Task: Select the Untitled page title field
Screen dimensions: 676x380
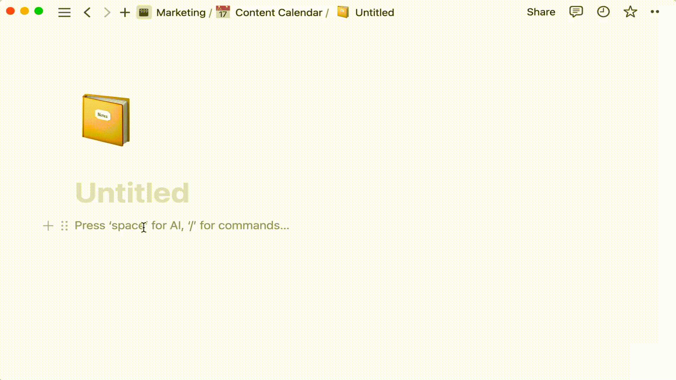Action: click(132, 192)
